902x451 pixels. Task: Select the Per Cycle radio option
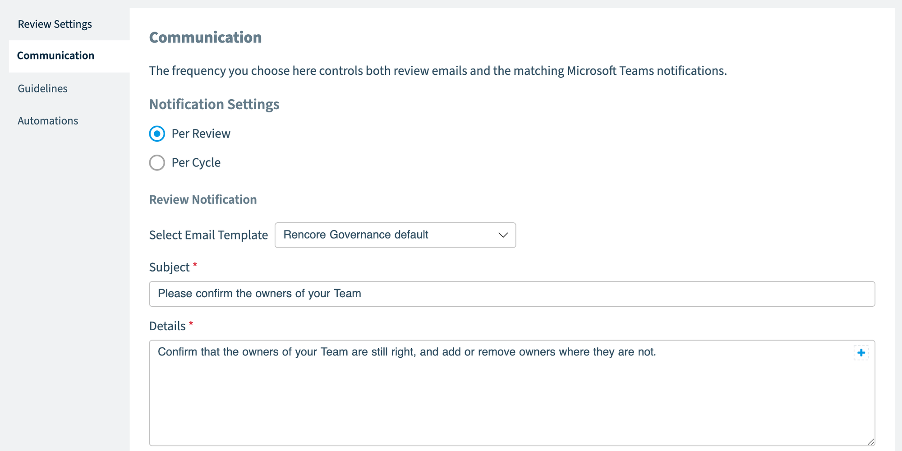tap(157, 163)
